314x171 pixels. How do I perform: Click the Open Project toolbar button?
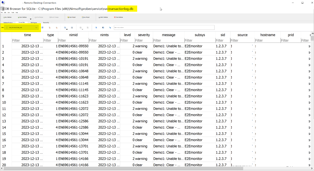[71, 17]
